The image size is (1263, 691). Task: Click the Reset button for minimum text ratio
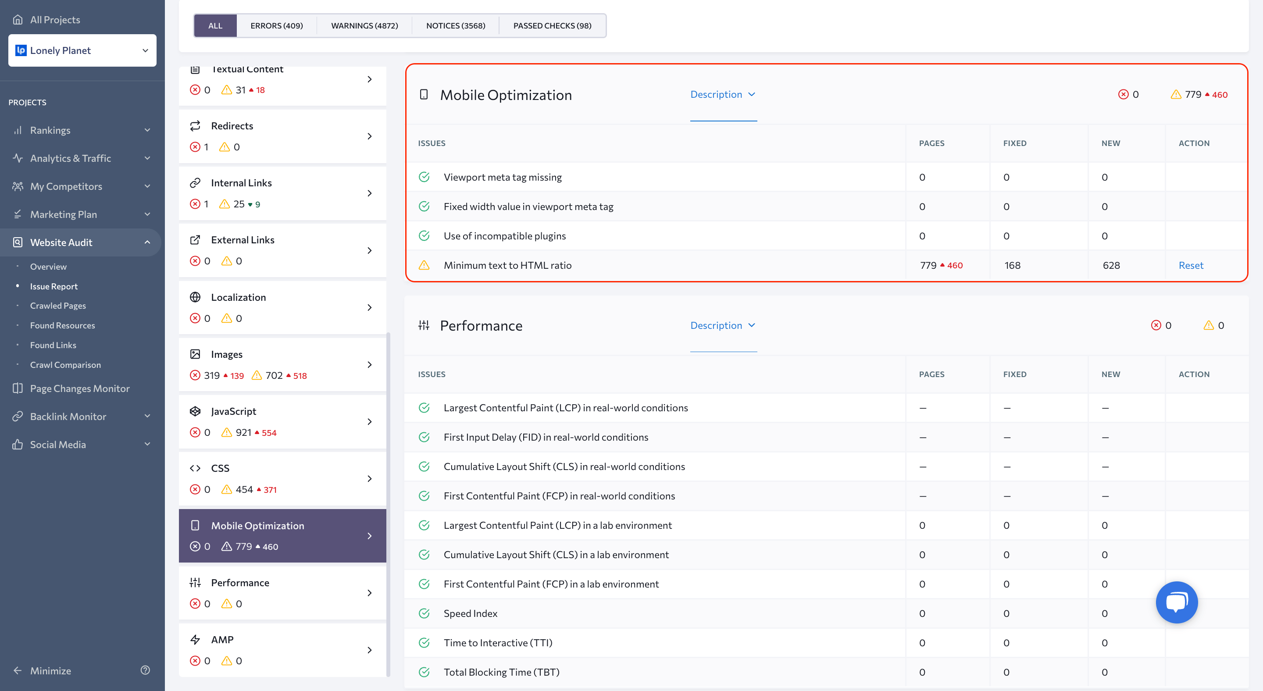pyautogui.click(x=1191, y=265)
